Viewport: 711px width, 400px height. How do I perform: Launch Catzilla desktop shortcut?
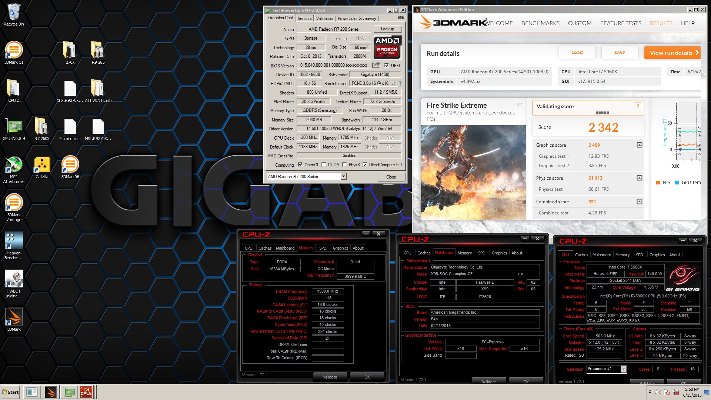coord(42,167)
